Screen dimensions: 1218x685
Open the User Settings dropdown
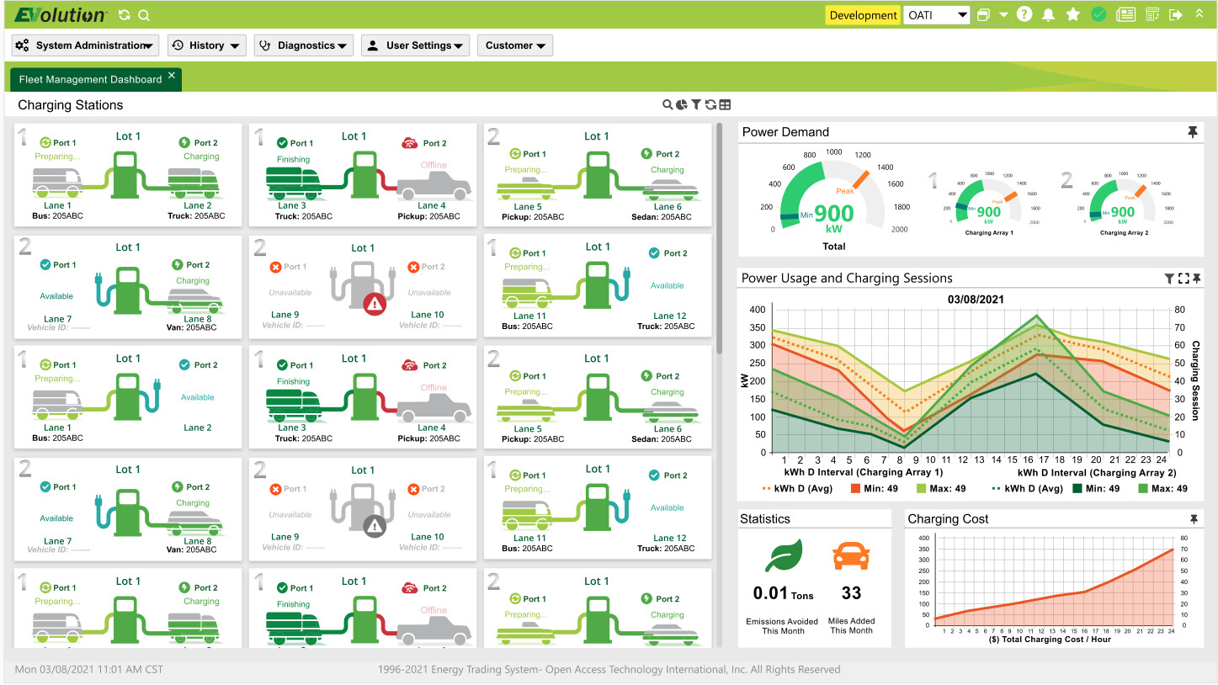415,45
